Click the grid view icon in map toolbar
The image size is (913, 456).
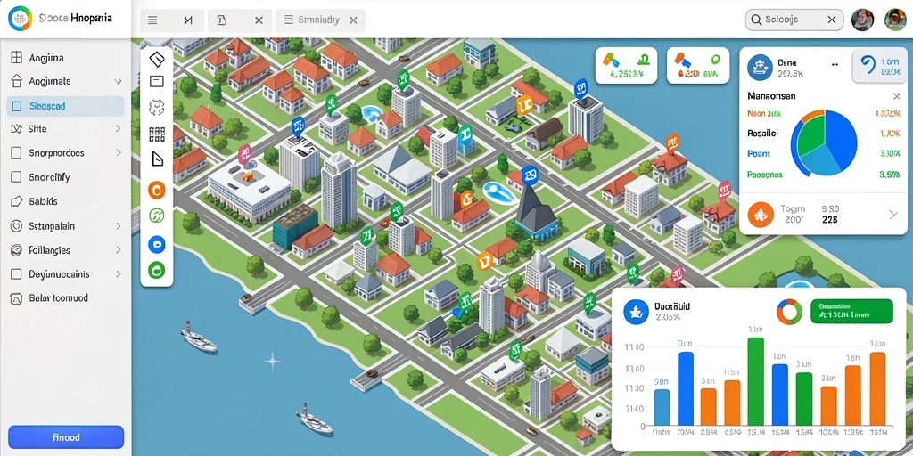tap(157, 134)
